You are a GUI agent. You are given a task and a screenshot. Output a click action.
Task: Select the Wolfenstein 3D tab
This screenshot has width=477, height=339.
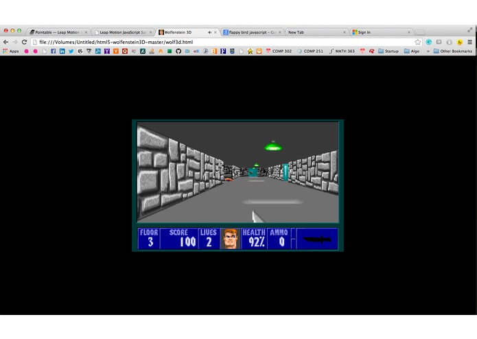[x=187, y=32]
